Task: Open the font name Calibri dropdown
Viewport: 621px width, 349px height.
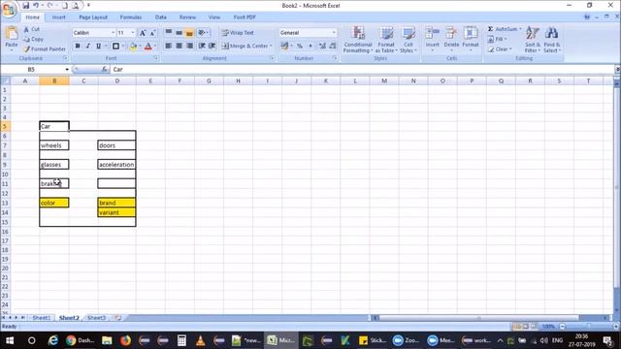Action: [x=113, y=33]
